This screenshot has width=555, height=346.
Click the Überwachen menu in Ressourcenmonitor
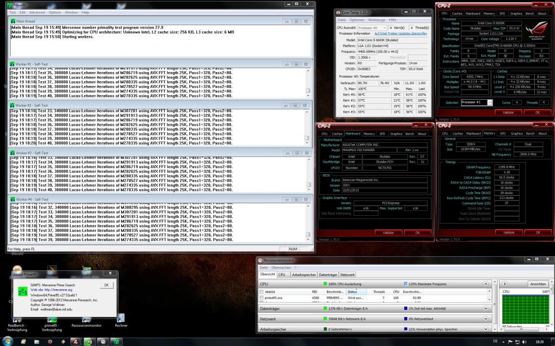point(281,267)
